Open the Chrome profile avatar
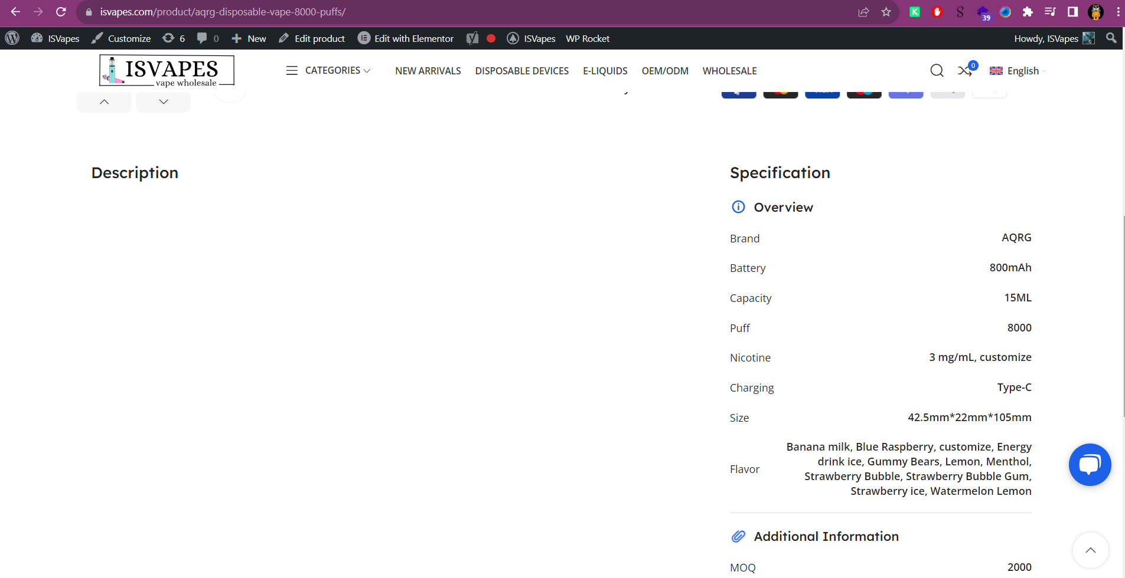 1095,12
